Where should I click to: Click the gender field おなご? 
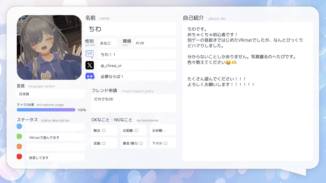(107, 43)
